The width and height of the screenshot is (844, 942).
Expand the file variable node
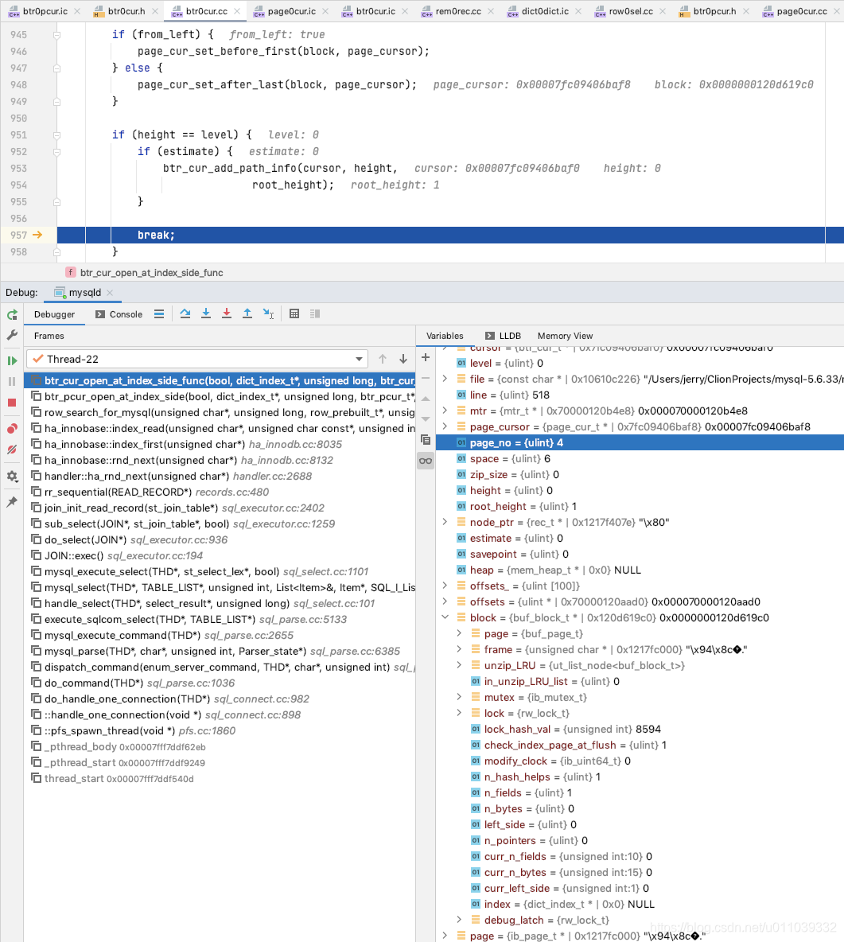(445, 379)
